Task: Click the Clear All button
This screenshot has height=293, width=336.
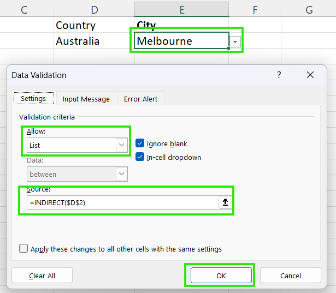Action: 42,276
